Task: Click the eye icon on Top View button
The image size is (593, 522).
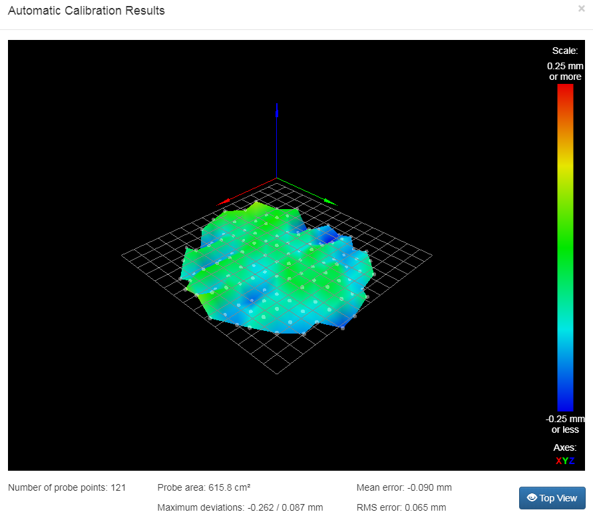Action: [x=531, y=498]
